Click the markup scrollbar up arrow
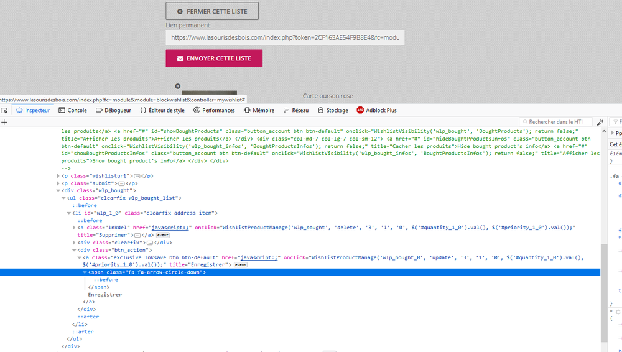 pos(604,131)
